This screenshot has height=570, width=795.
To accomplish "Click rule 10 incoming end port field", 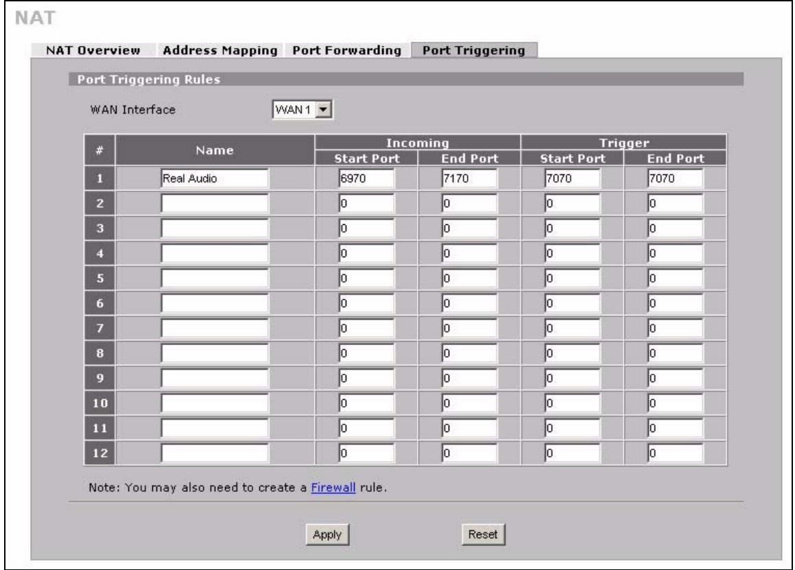I will coord(469,403).
